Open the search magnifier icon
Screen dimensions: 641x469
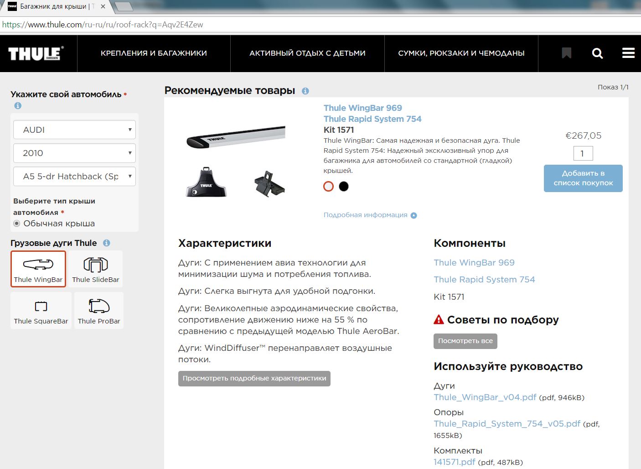597,53
